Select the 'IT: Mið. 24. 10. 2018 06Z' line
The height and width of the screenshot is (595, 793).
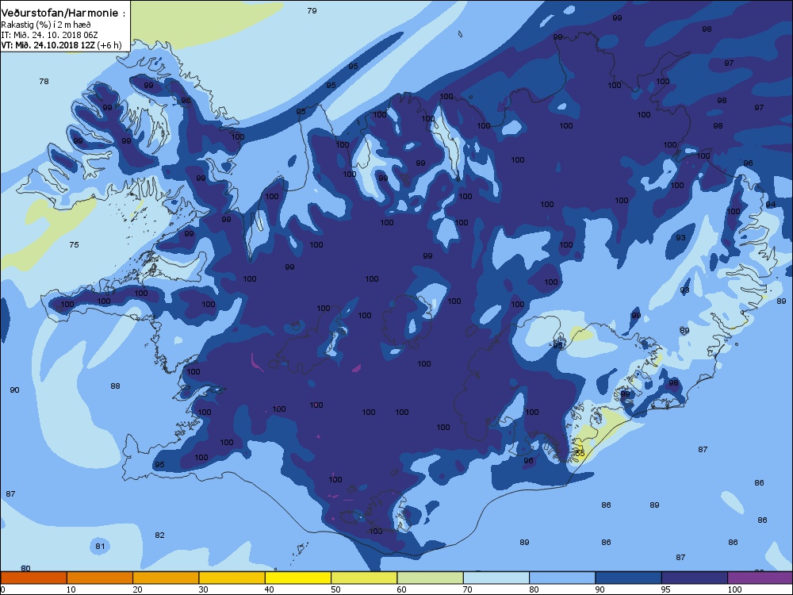49,35
